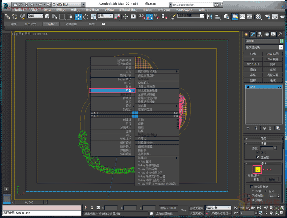The image size is (287, 218).
Task: Open the Utilities hammer panel tab
Action: point(280,34)
